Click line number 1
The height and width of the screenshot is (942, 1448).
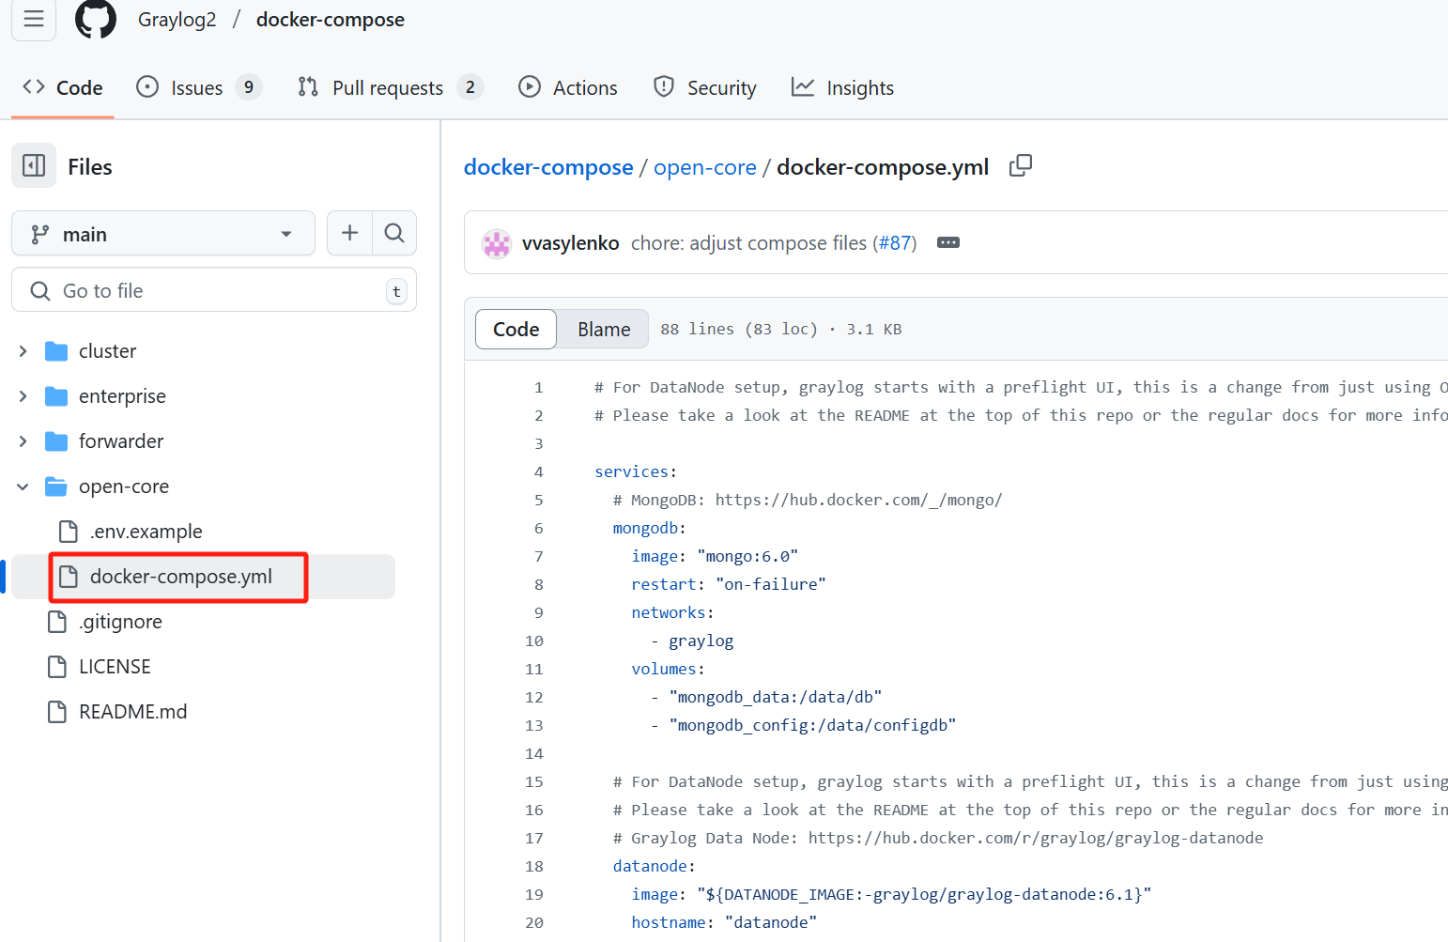click(539, 387)
